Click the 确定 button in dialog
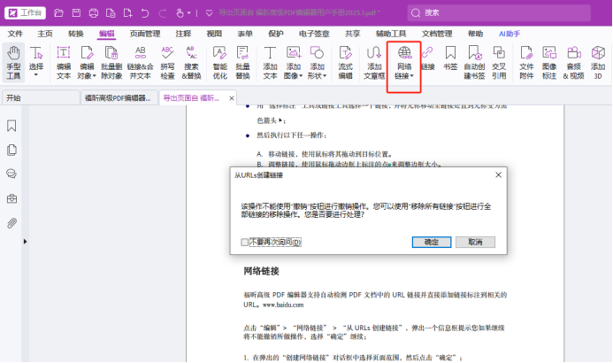The image size is (613, 363). (x=432, y=242)
